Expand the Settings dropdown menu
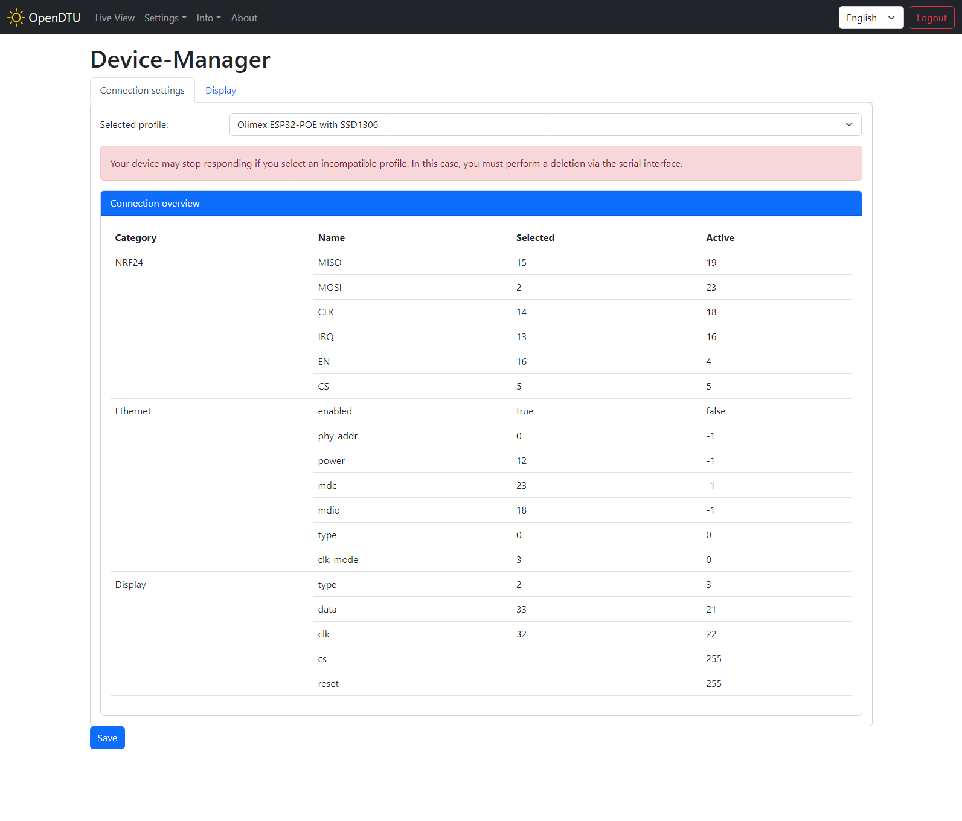Image resolution: width=962 pixels, height=821 pixels. pos(165,18)
